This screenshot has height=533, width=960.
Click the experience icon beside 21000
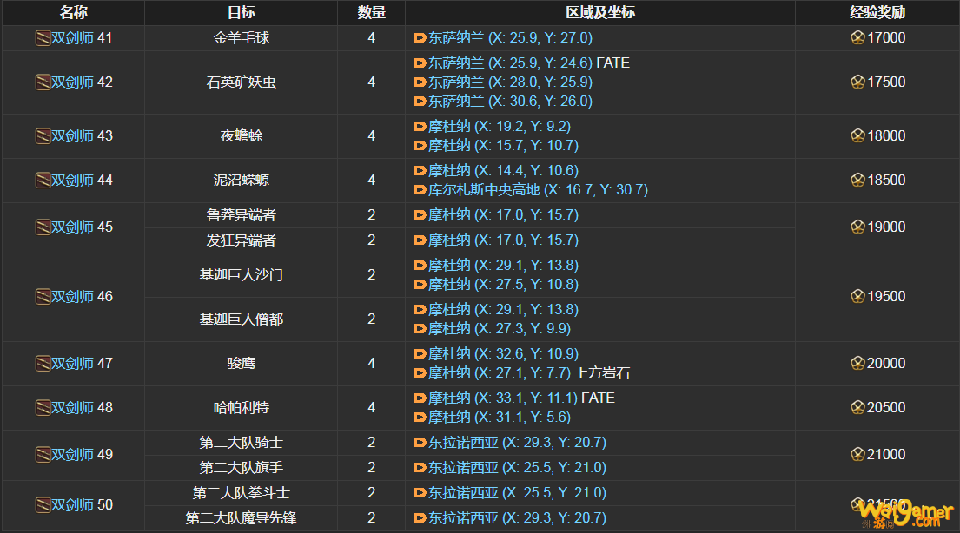[857, 455]
